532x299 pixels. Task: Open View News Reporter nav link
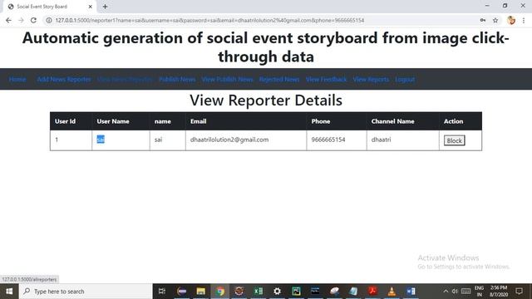point(125,80)
